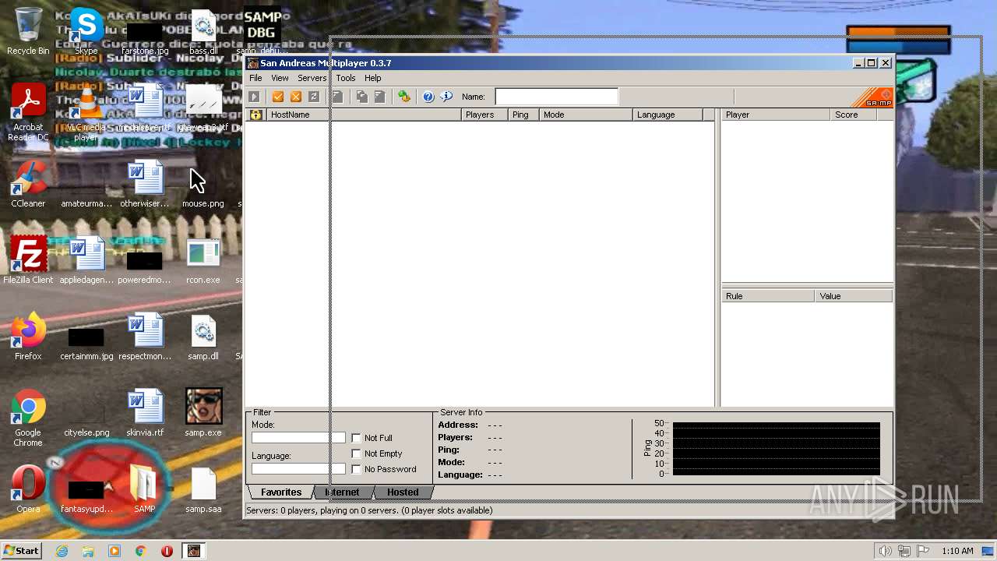The image size is (997, 561).
Task: Click the Rule column header
Action: pyautogui.click(x=769, y=296)
